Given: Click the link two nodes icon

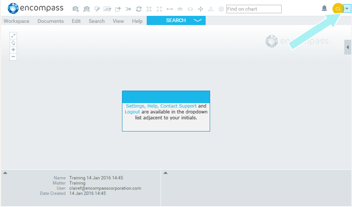Looking at the screenshot, I should (170, 9).
